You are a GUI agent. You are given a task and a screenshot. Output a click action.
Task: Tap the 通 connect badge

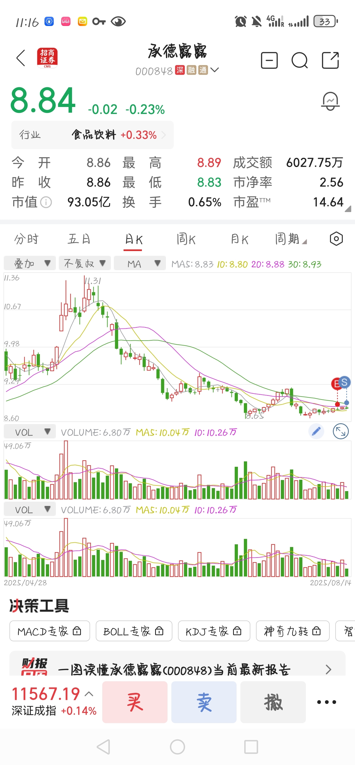pyautogui.click(x=203, y=70)
